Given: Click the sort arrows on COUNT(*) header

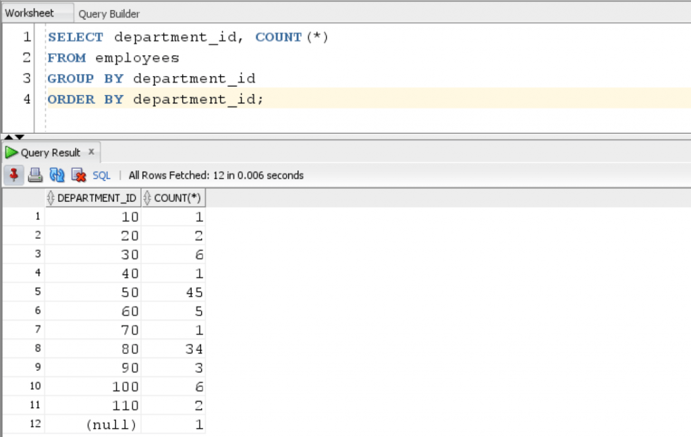Looking at the screenshot, I should click(148, 197).
